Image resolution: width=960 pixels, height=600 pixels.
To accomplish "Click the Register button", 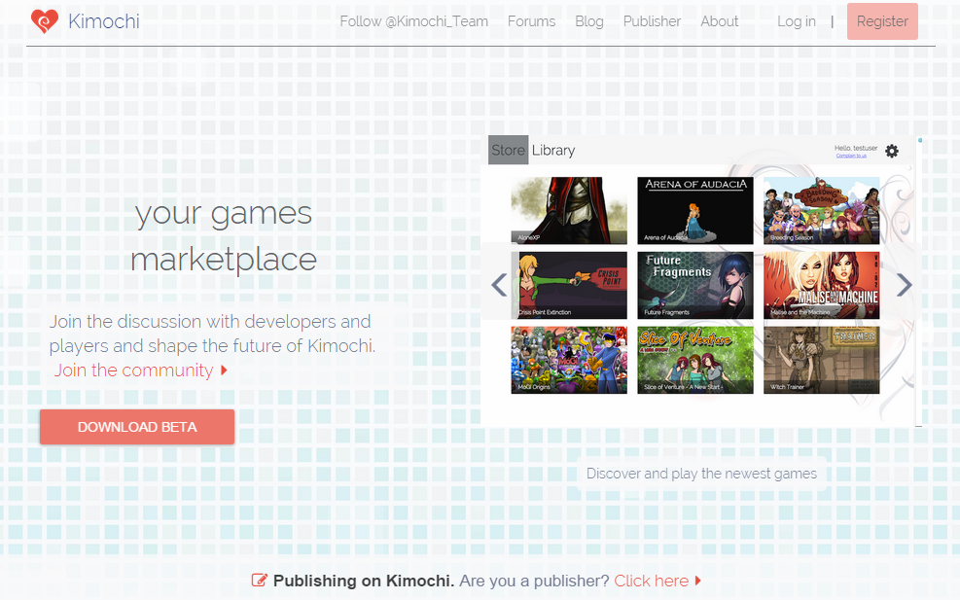I will 882,21.
